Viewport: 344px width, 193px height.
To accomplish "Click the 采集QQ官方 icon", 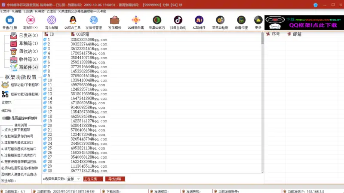I will 157,21.
